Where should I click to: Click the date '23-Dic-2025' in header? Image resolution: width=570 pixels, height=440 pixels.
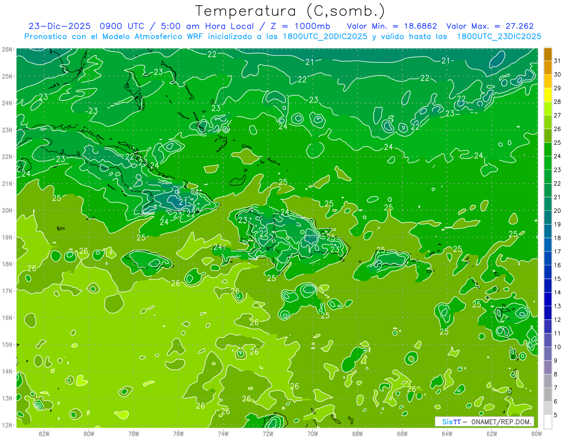(x=60, y=26)
